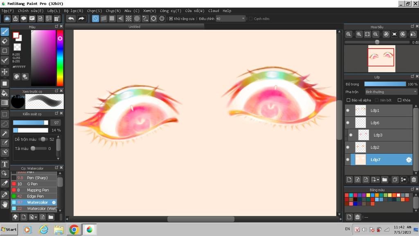Click the Redo arrow in toolbar
The height and width of the screenshot is (236, 419).
pyautogui.click(x=81, y=18)
